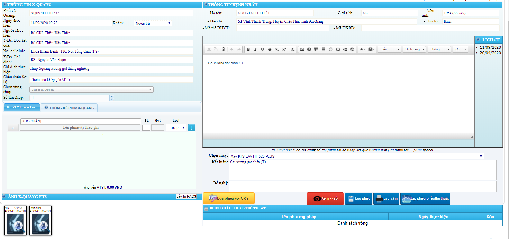Insert a table using the toolbar
This screenshot has width=509, height=239.
point(316,49)
